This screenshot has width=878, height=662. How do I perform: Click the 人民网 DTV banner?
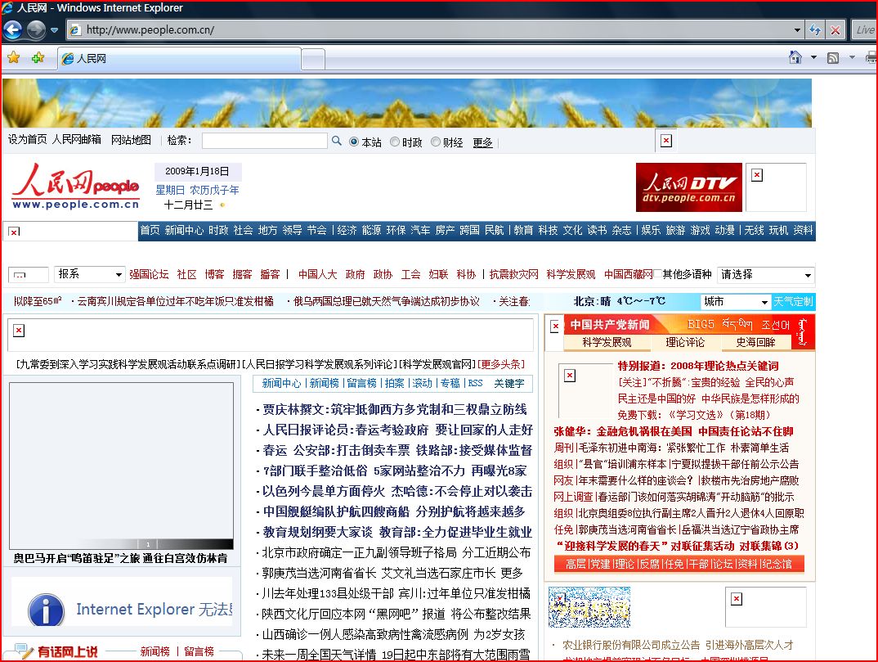coord(688,187)
